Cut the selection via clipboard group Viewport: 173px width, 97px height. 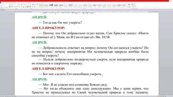tap(3, 4)
